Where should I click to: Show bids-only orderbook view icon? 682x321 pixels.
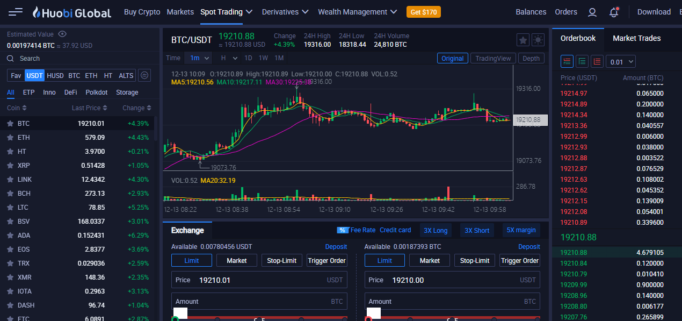coord(582,61)
